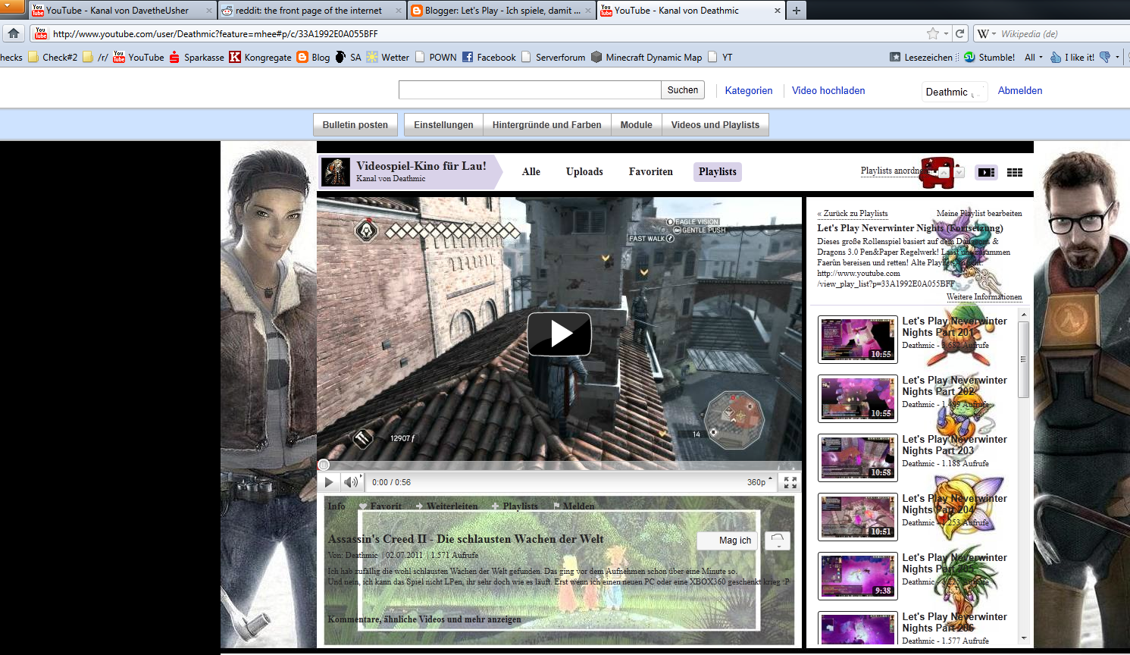Click the thumbs-down StumbleUpon icon

pyautogui.click(x=1105, y=57)
